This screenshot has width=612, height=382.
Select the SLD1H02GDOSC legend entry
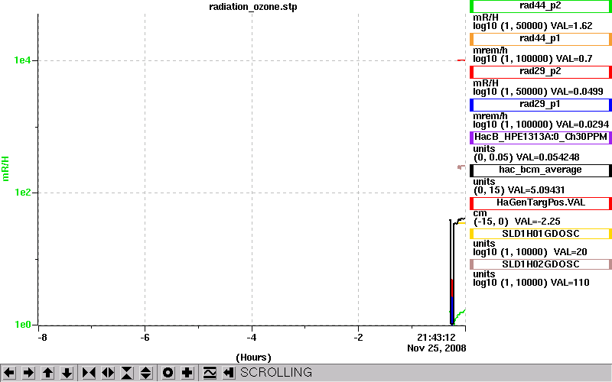[541, 264]
